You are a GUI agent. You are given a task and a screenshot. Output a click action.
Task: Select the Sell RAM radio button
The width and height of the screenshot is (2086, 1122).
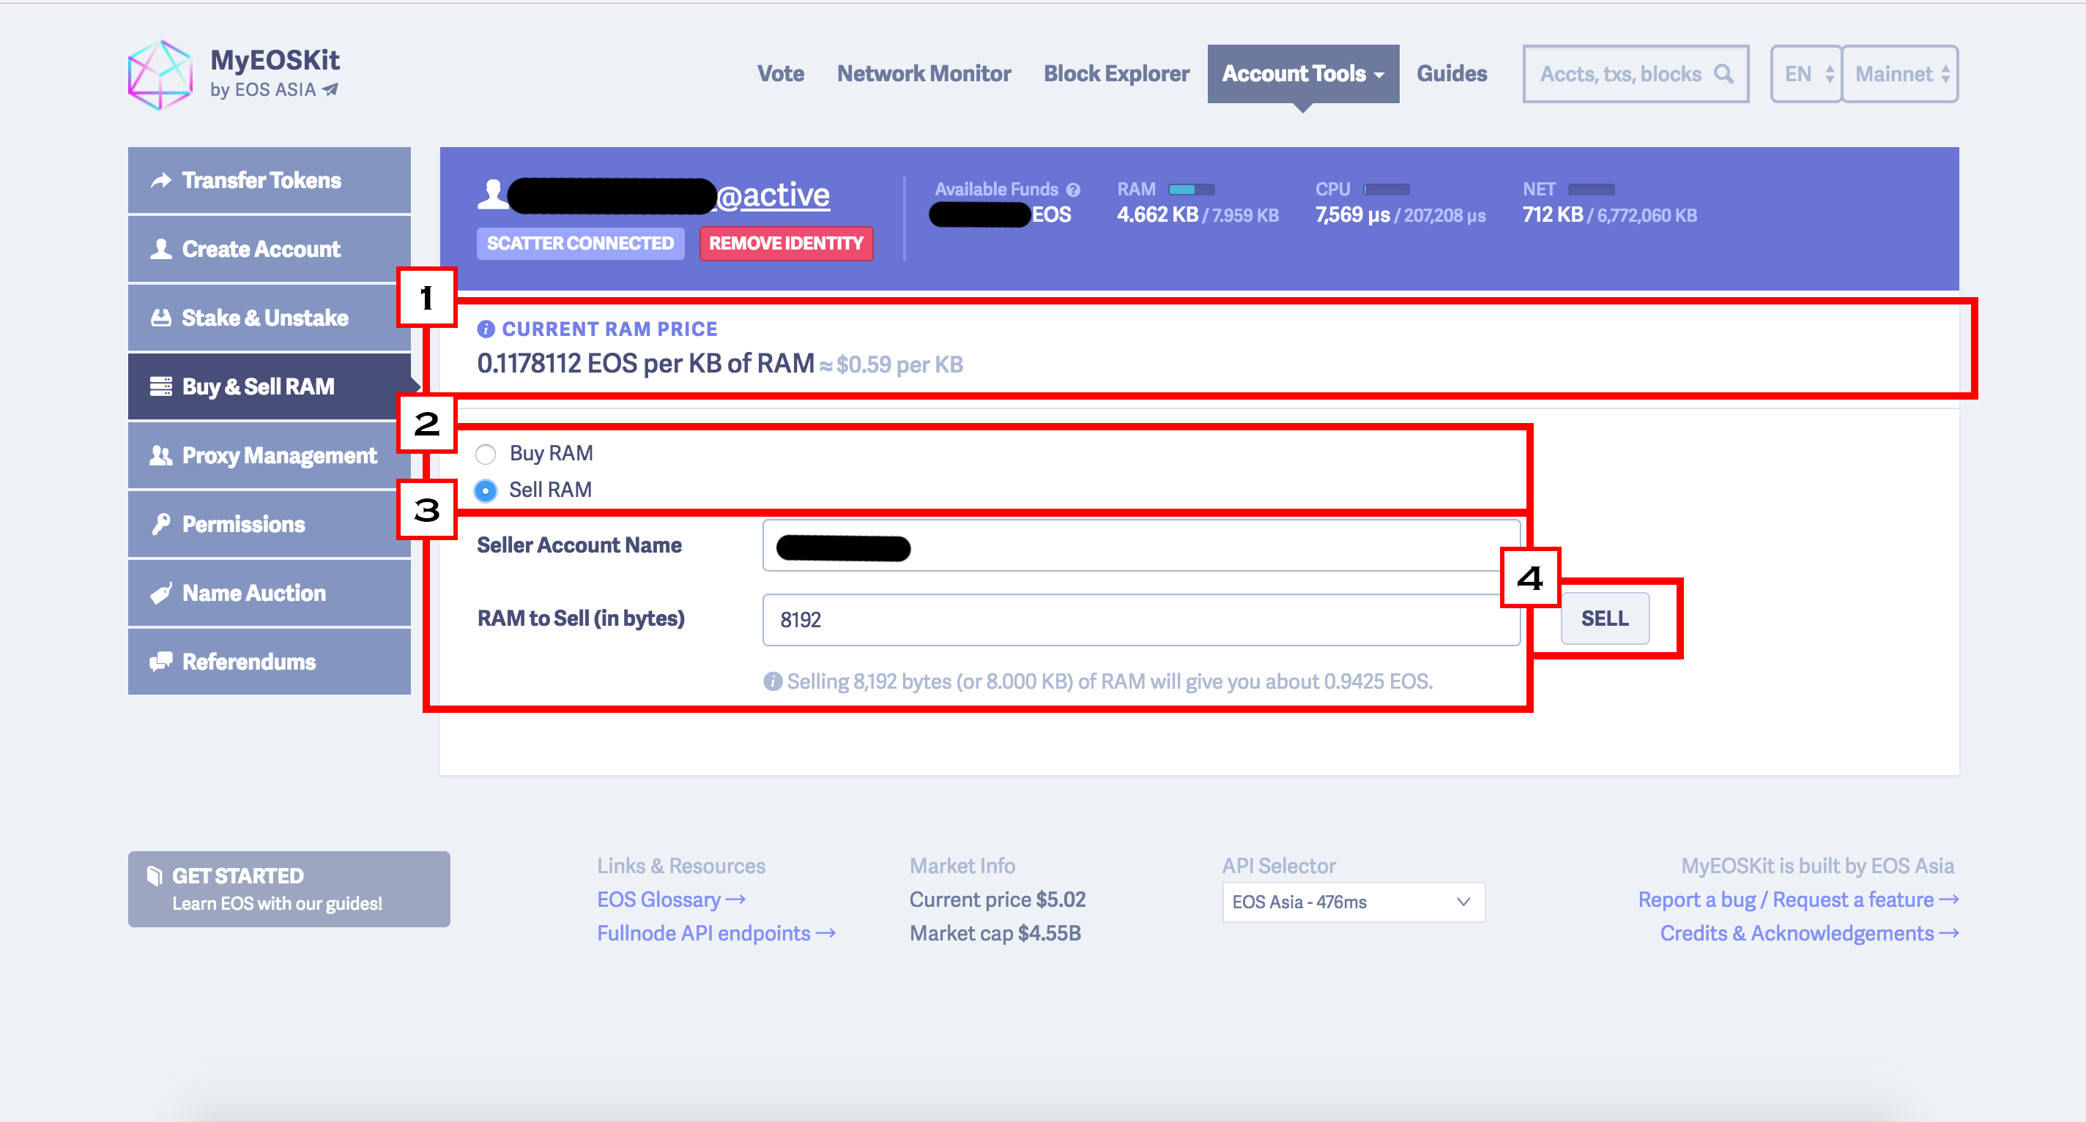[486, 490]
